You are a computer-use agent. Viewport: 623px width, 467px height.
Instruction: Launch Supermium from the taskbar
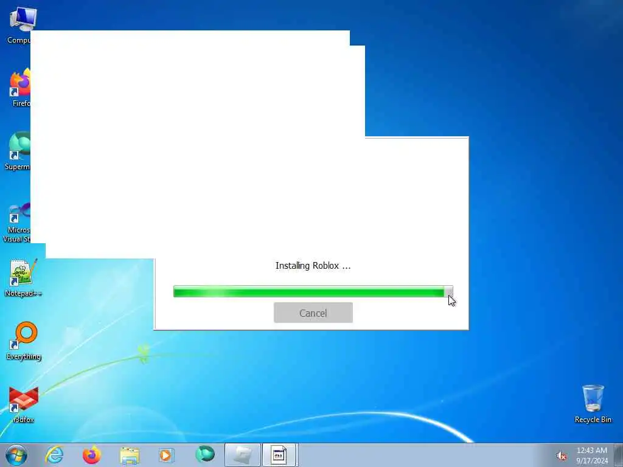[x=204, y=455]
